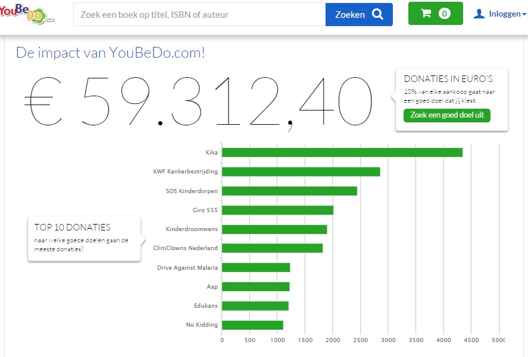Select the KWF Kankerbestrijding bar
528x357 pixels.
coord(301,172)
